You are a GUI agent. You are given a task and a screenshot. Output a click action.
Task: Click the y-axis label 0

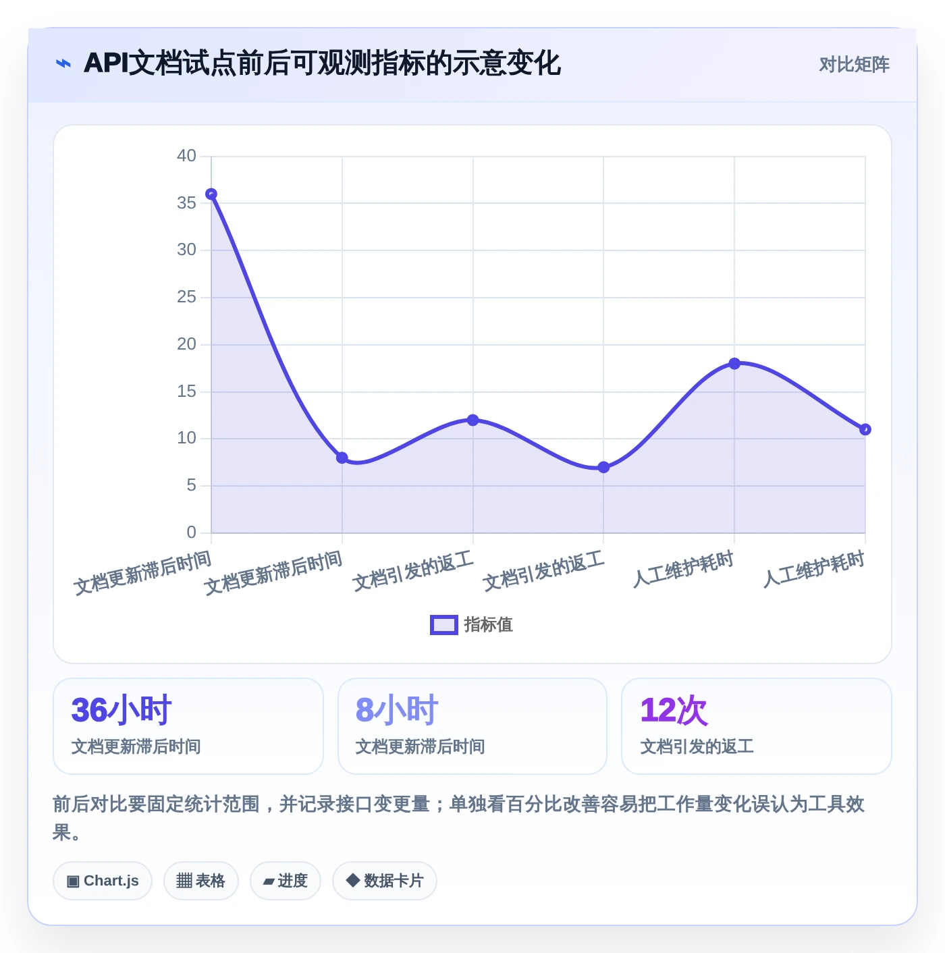[x=192, y=533]
